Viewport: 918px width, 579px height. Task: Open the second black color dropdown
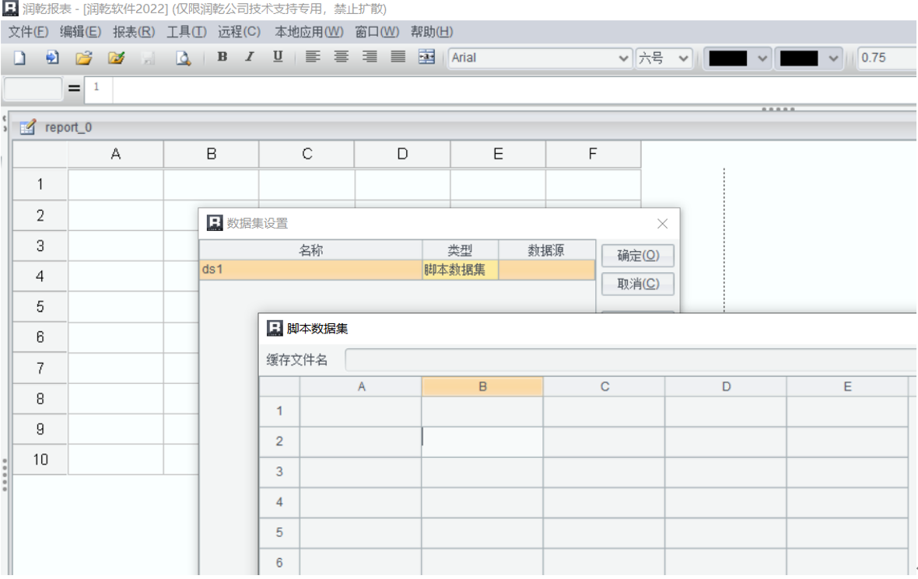pyautogui.click(x=833, y=58)
